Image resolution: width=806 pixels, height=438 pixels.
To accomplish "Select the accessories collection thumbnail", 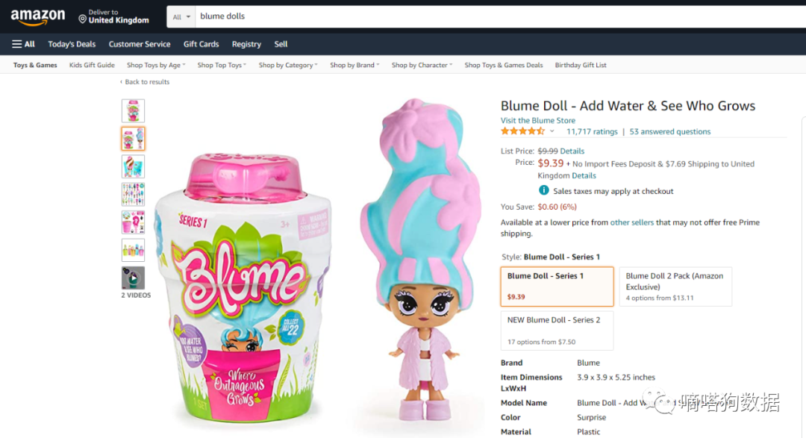I will pyautogui.click(x=133, y=195).
